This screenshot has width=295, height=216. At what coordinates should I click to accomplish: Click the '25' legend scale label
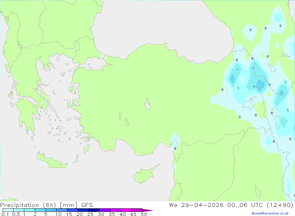[90, 214]
